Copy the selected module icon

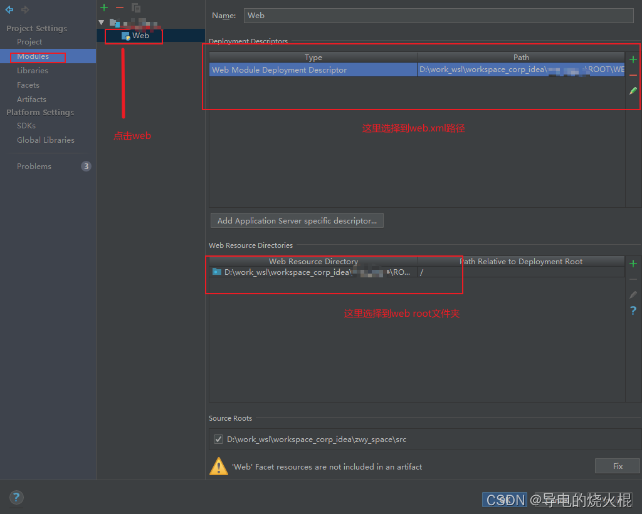tap(136, 8)
